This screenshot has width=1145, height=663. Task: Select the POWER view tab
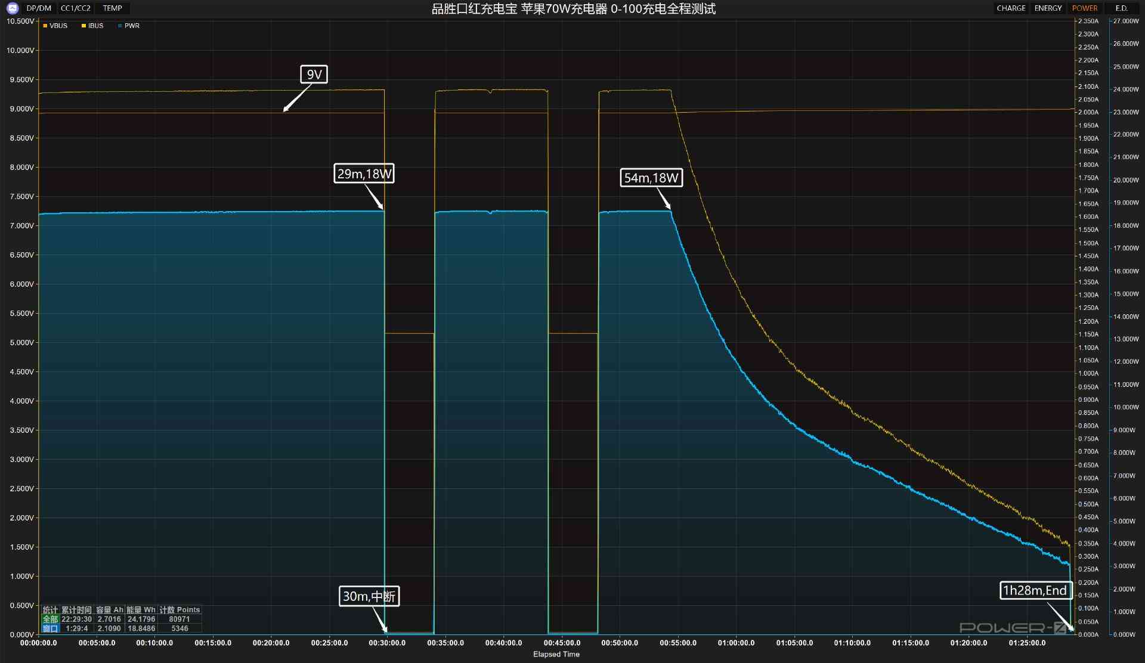(x=1084, y=8)
